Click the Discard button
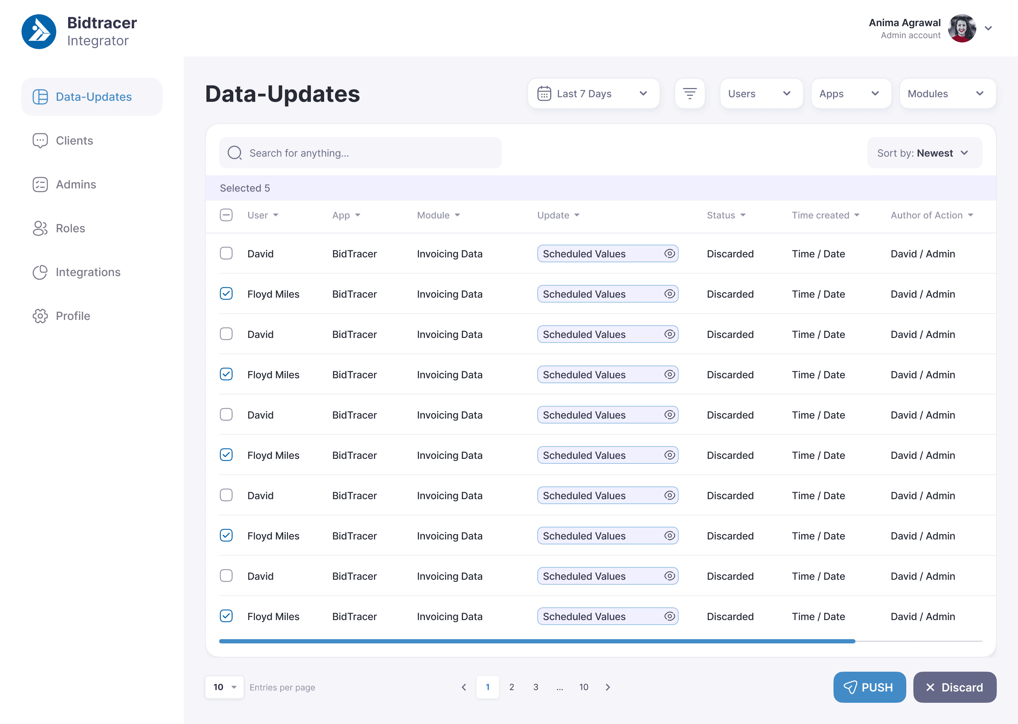Image resolution: width=1018 pixels, height=724 pixels. tap(955, 687)
